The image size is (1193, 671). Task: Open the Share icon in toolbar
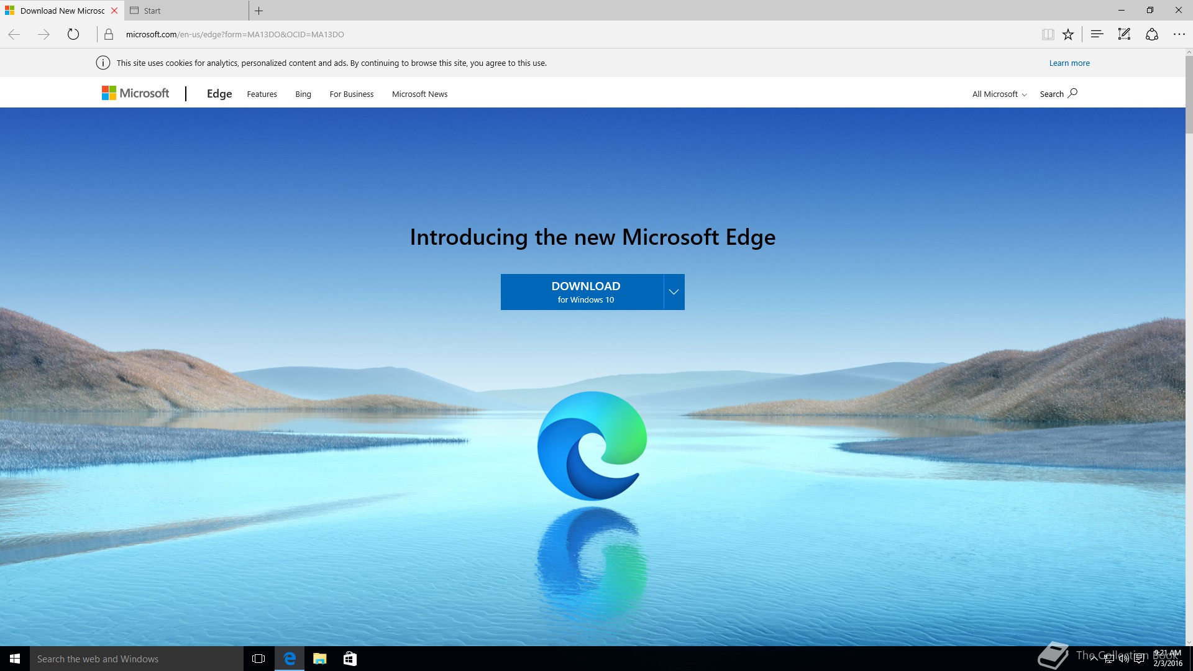click(x=1151, y=34)
